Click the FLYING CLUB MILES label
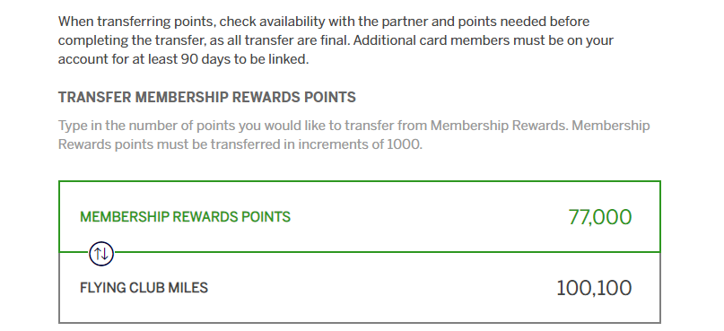724x331 pixels. tap(144, 288)
